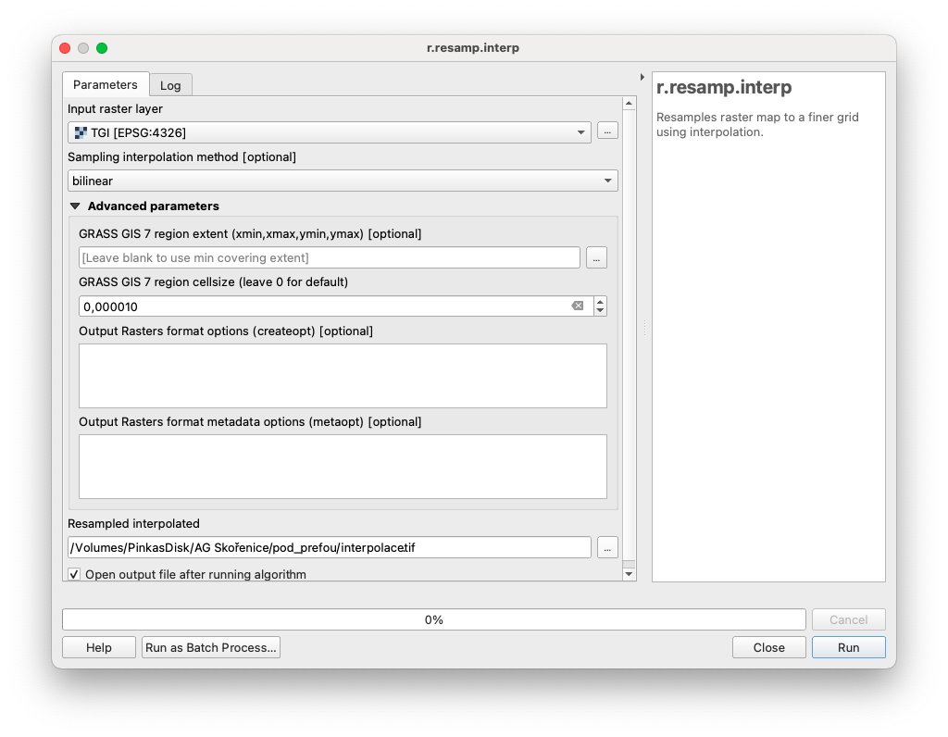The image size is (948, 737).
Task: Browse for Resampled interpolated output file
Action: [x=607, y=548]
